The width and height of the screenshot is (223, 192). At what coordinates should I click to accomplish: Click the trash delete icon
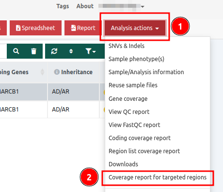(33, 51)
